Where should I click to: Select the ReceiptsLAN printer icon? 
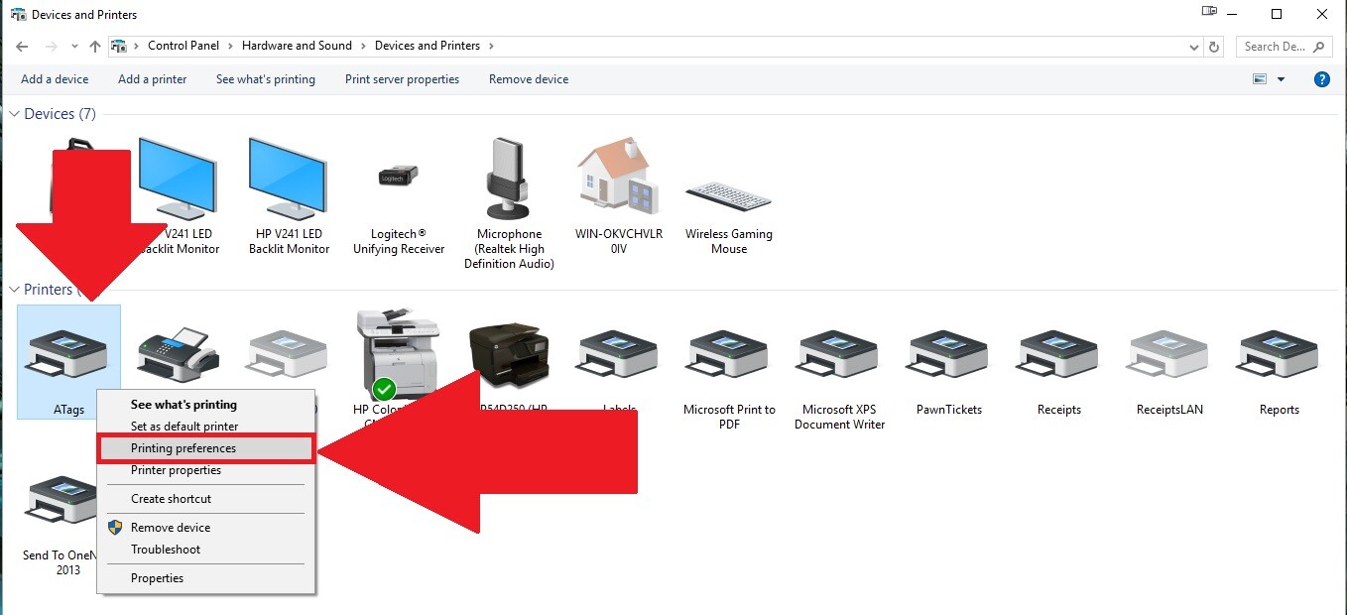pyautogui.click(x=1169, y=354)
